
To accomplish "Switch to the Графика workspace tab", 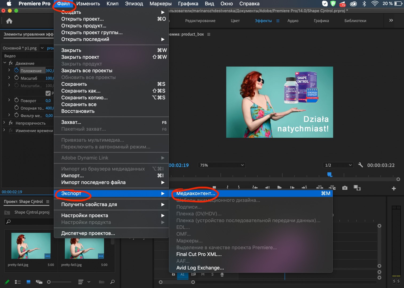I will pyautogui.click(x=321, y=21).
